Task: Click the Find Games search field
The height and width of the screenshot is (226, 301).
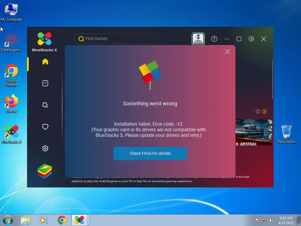Action: [x=115, y=39]
